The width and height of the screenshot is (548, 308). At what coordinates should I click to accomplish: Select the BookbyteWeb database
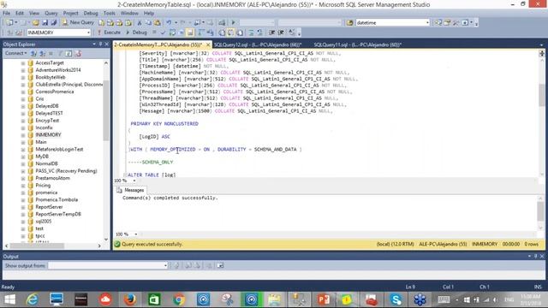coord(51,77)
